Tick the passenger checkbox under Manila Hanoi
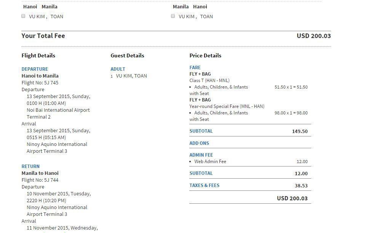This screenshot has height=233, width=390. coord(173,16)
